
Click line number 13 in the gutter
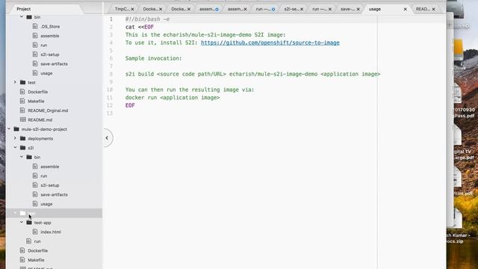click(110, 113)
